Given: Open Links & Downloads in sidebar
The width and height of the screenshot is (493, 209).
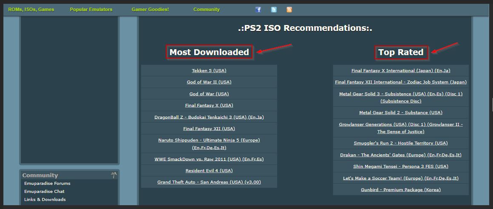Looking at the screenshot, I should click(45, 200).
